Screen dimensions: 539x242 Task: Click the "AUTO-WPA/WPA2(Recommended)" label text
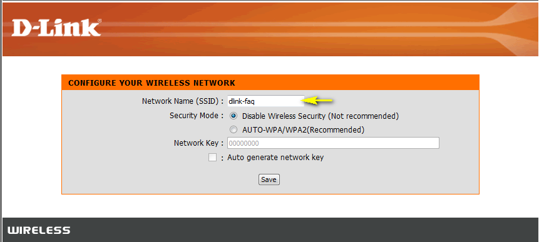(303, 129)
